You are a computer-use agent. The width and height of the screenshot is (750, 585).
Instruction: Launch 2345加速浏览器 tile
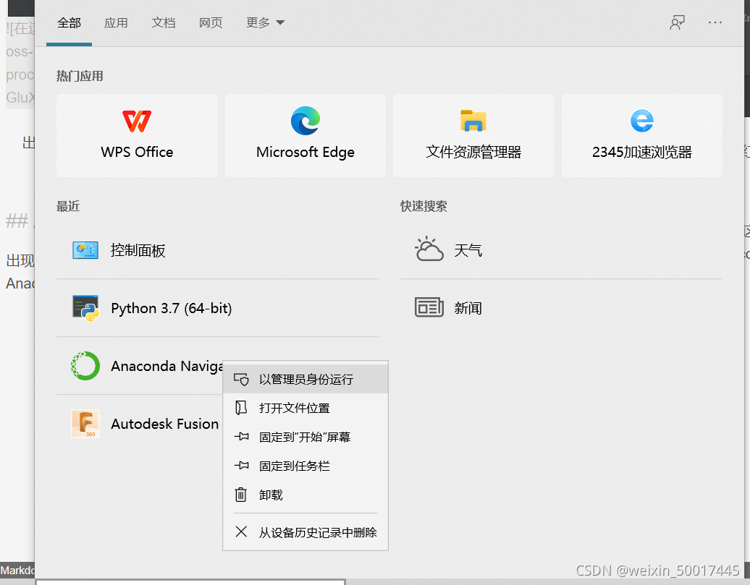[642, 135]
